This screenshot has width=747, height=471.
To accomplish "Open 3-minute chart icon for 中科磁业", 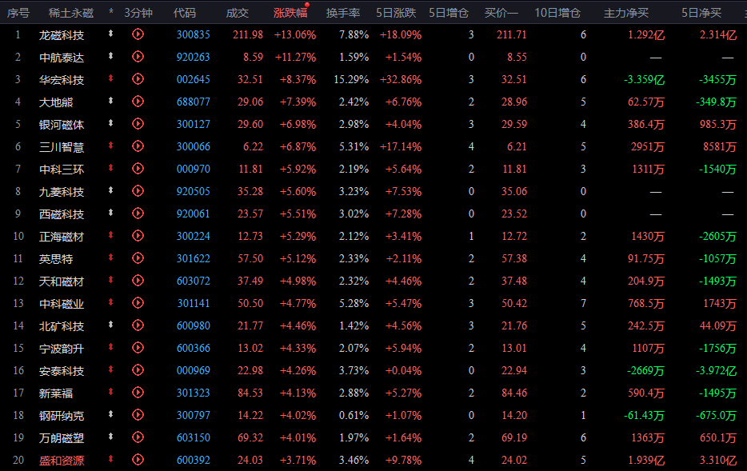I will [x=138, y=303].
